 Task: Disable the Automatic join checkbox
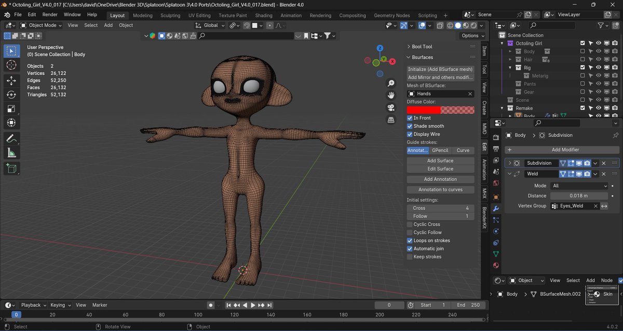[410, 249]
